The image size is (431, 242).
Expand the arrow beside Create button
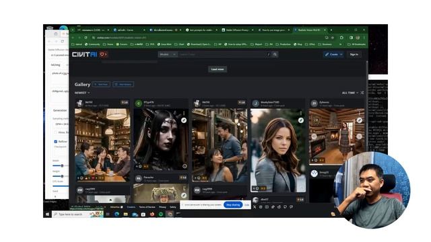click(341, 54)
